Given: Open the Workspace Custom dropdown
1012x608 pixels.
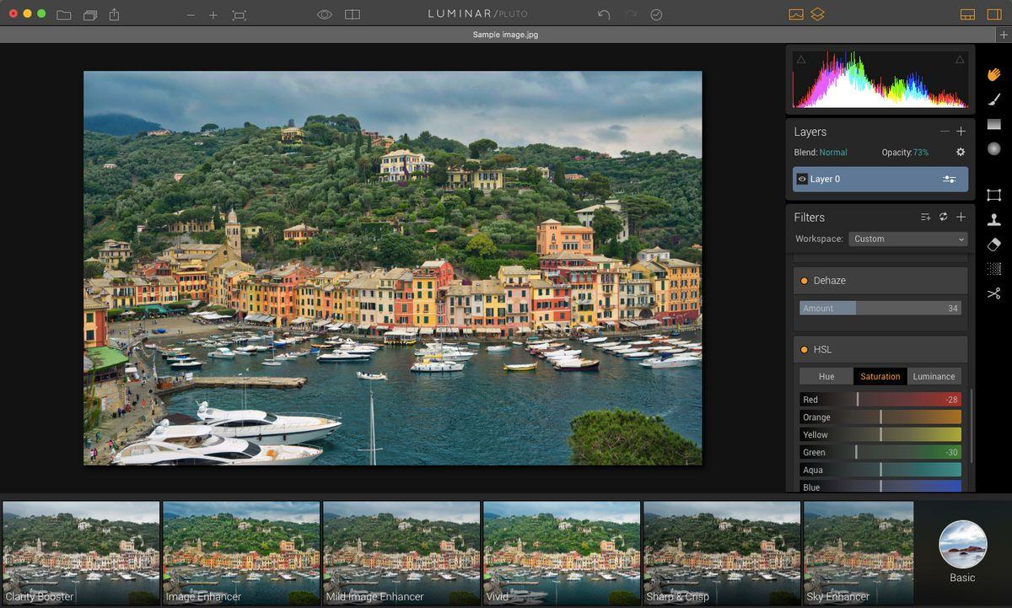Looking at the screenshot, I should pos(908,239).
